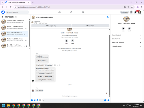Reload the page
This screenshot has height=108, width=144.
pyautogui.click(x=11, y=7)
